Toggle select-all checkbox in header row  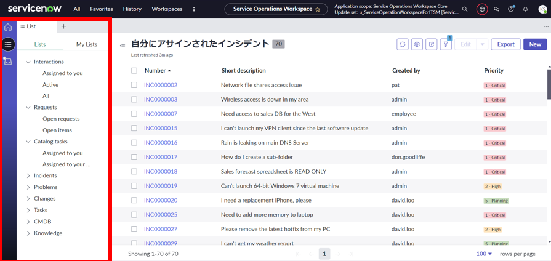pyautogui.click(x=134, y=71)
